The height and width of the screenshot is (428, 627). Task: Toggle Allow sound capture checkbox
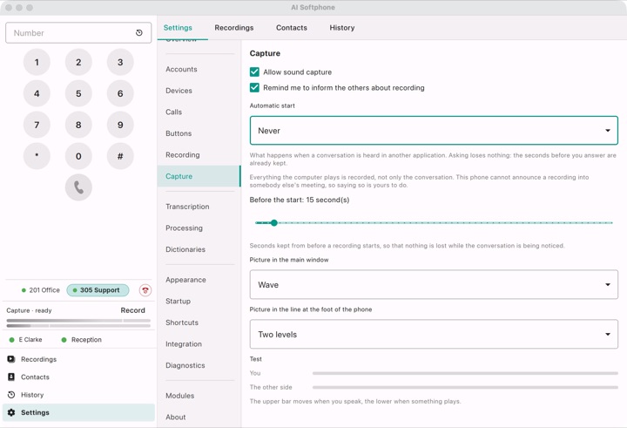click(x=254, y=72)
